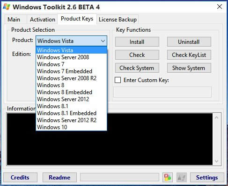Open the Settings button
The width and height of the screenshot is (228, 186).
[x=207, y=177]
